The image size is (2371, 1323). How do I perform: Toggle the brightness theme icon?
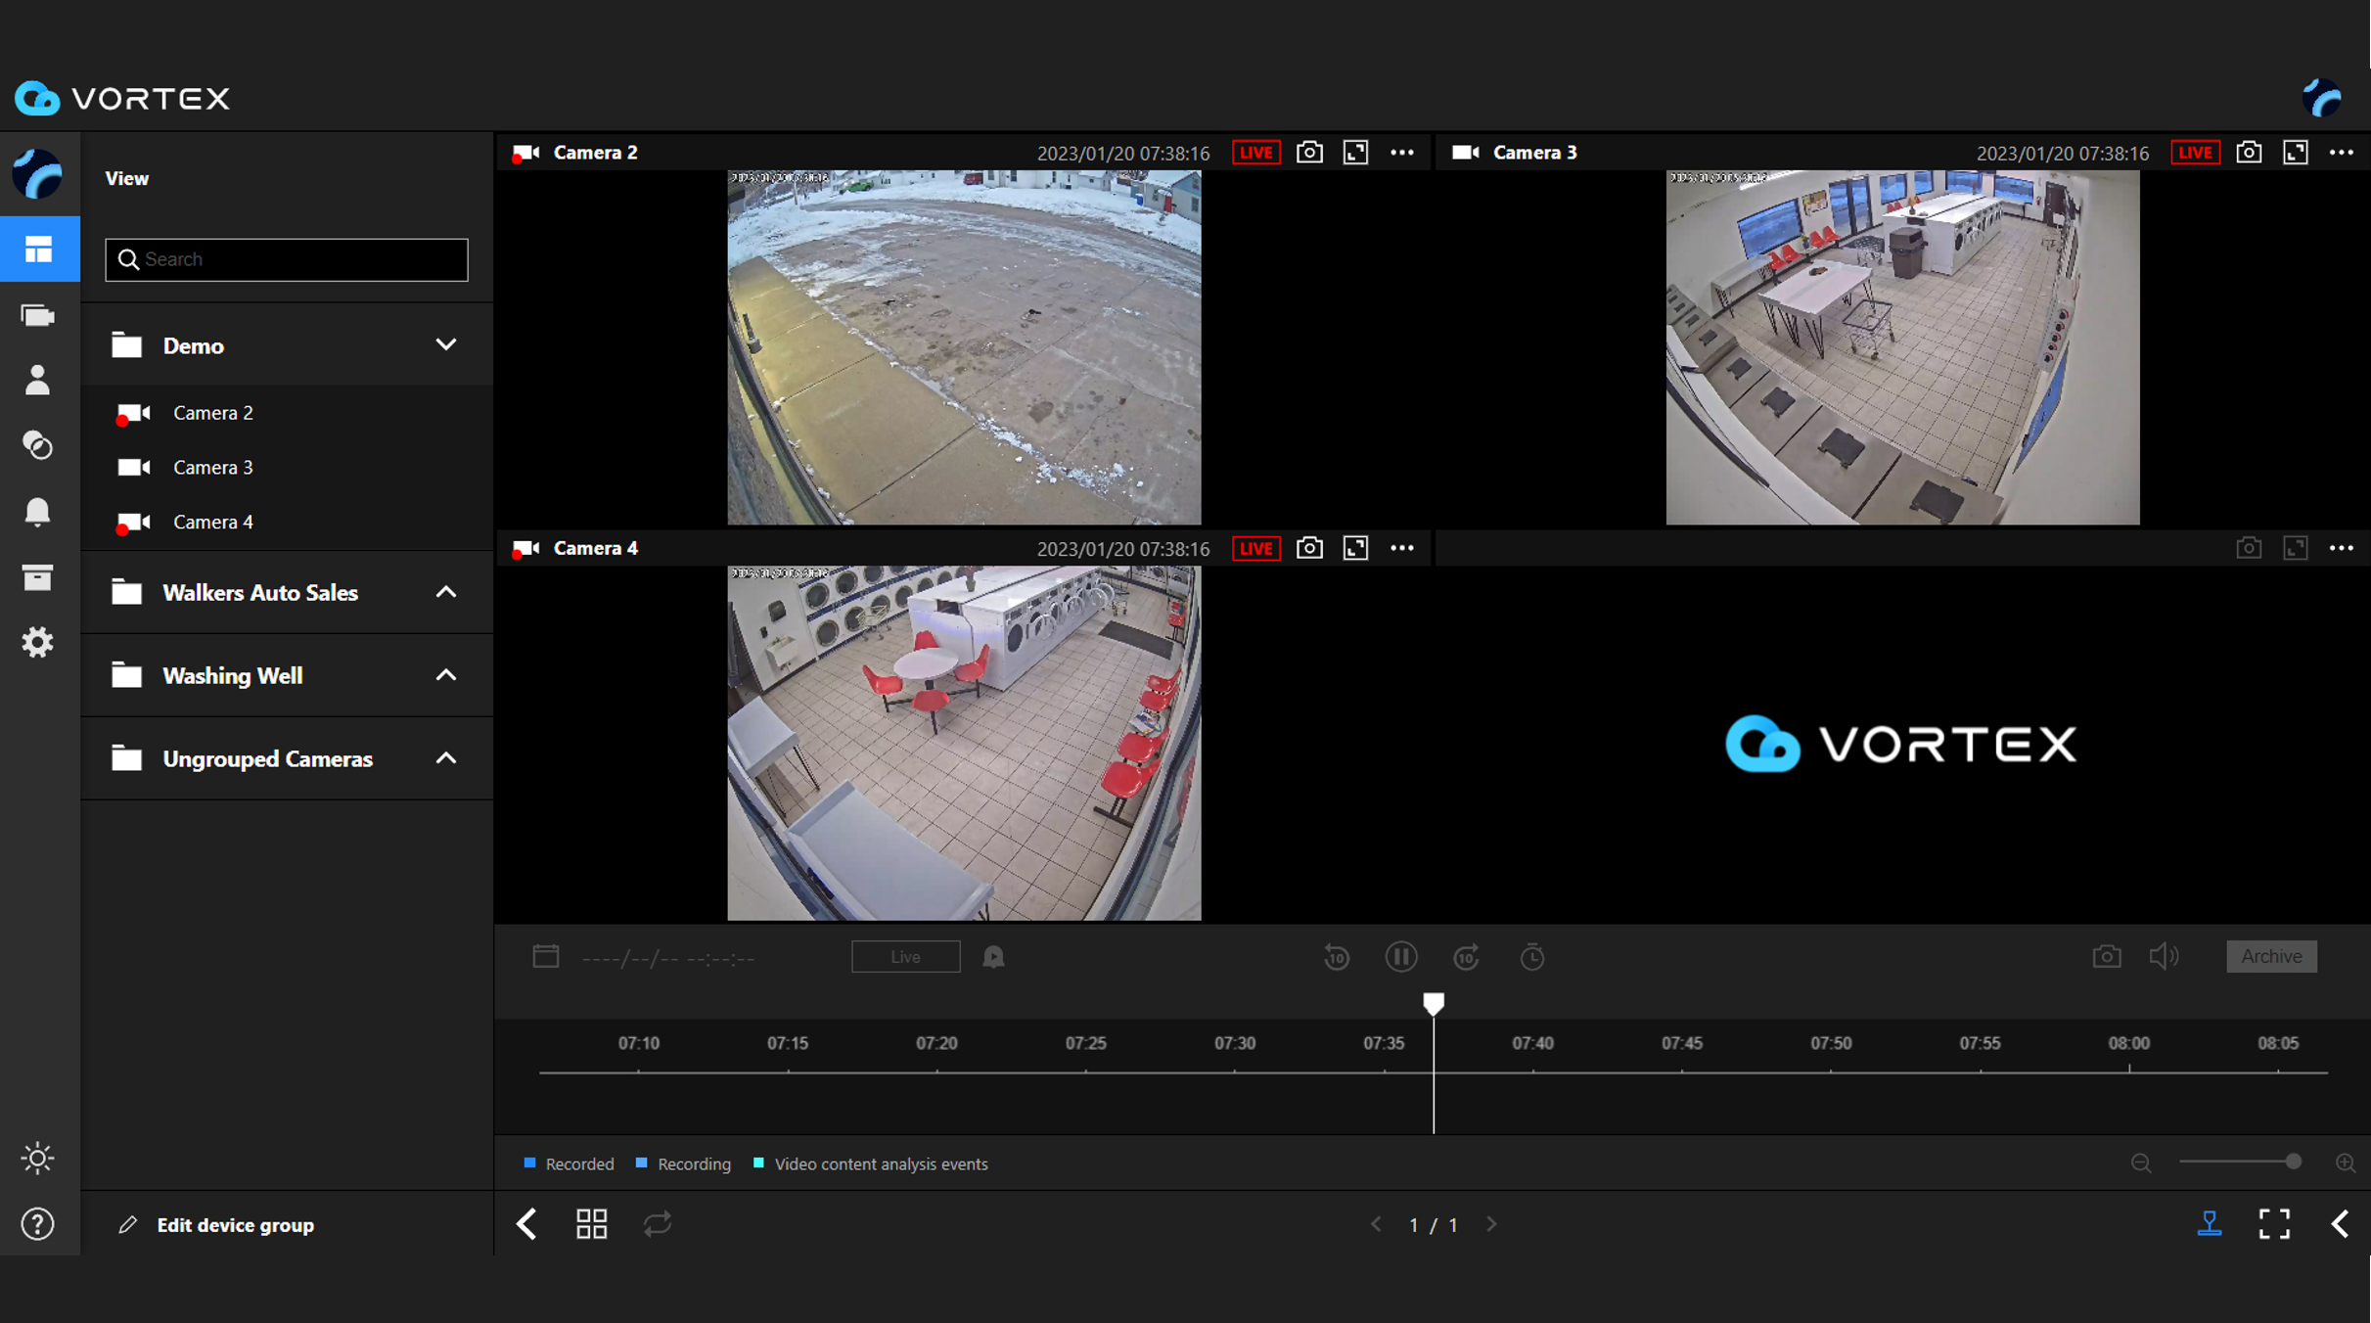coord(37,1159)
